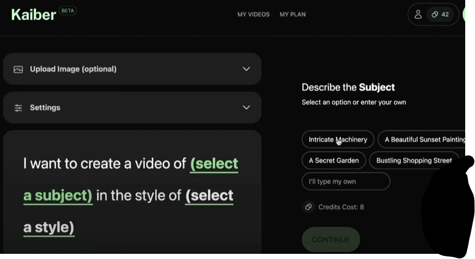Click the credits cost link icon
475x259 pixels.
308,207
